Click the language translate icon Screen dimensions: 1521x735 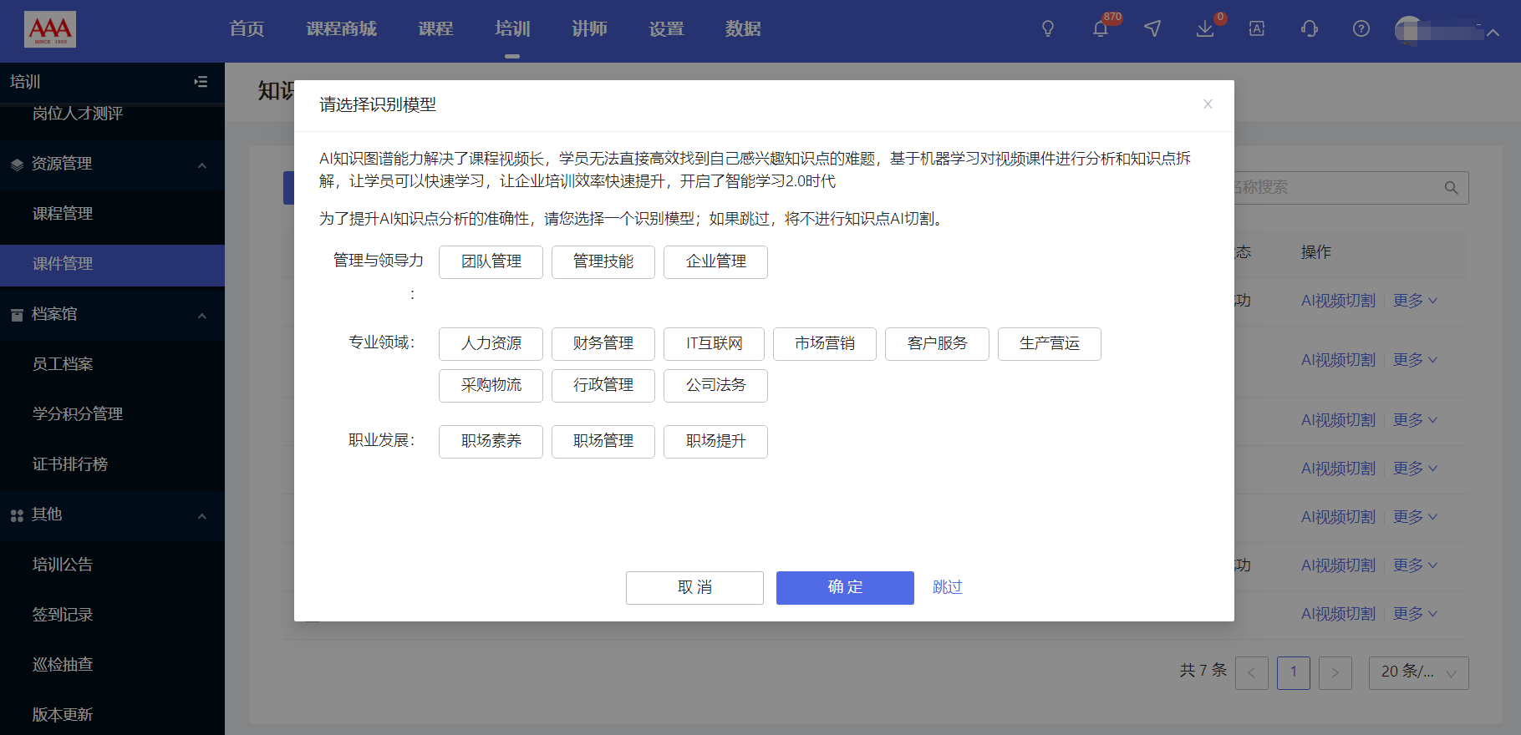[1256, 29]
